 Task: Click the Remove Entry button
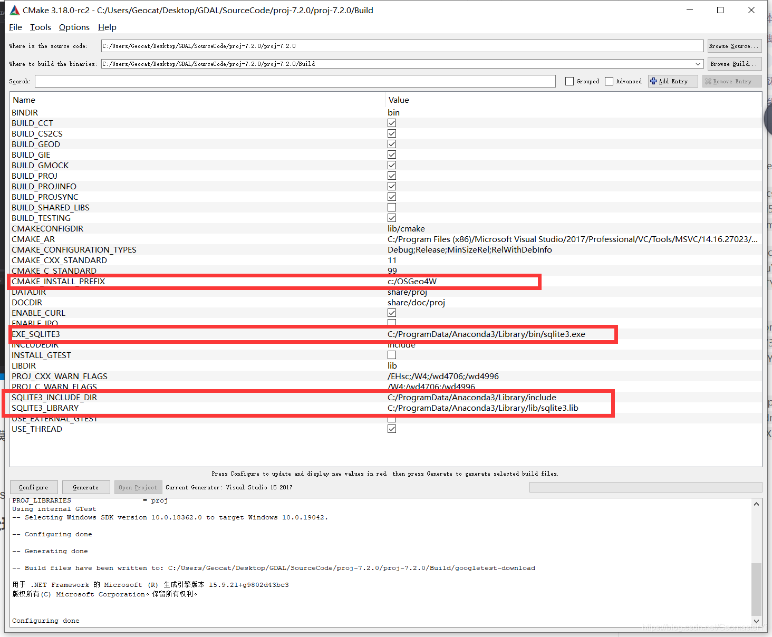pyautogui.click(x=732, y=81)
